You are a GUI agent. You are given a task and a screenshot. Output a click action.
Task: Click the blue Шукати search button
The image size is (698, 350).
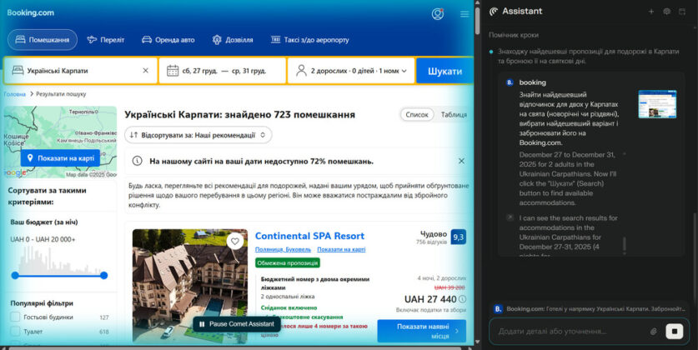(444, 71)
